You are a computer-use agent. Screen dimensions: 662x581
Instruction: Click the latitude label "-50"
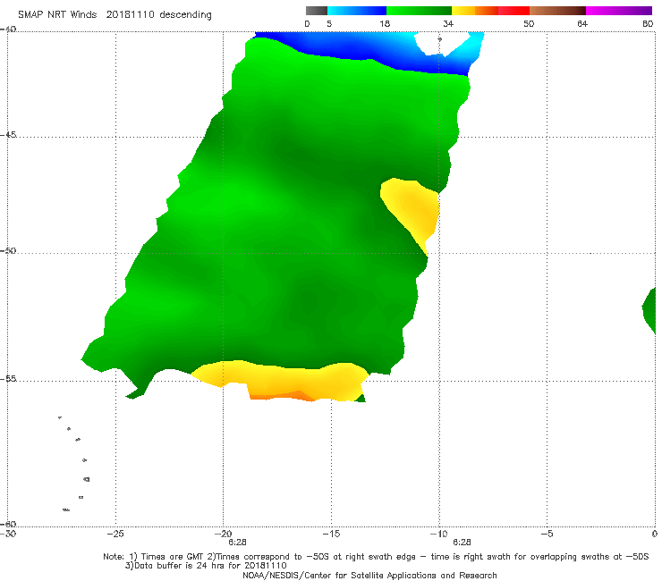(x=8, y=250)
